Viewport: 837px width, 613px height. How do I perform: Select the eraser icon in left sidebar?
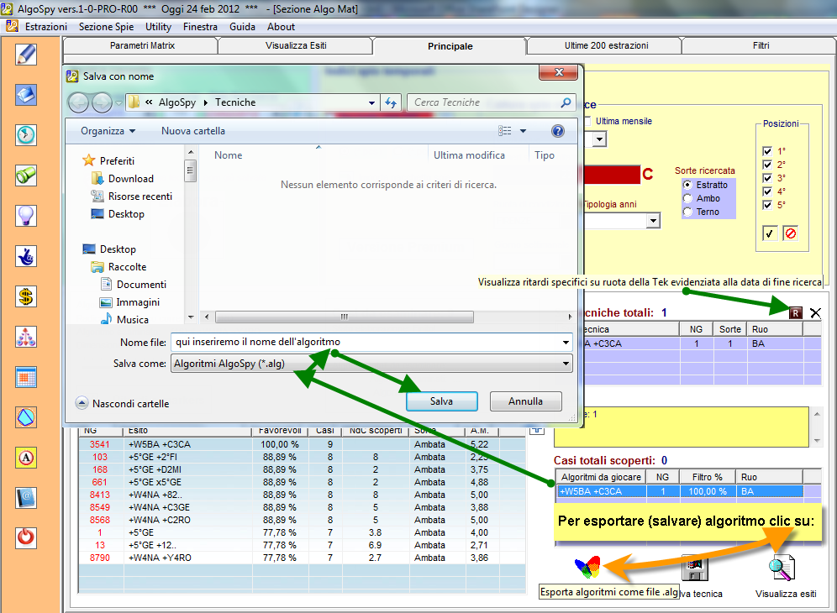(x=25, y=95)
